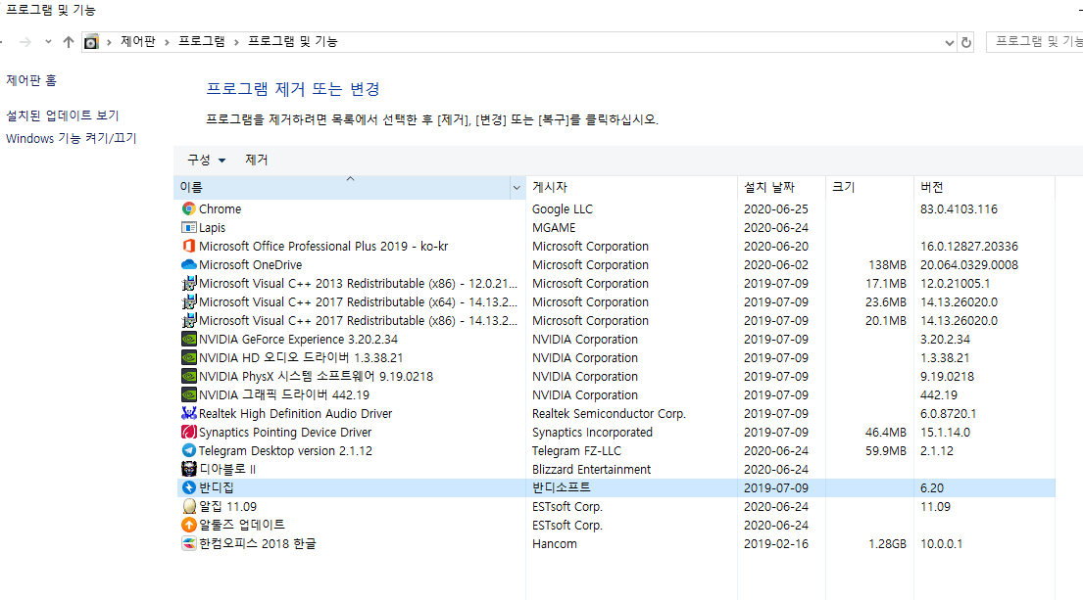Click 제어판 in the address breadcrumb
Viewport: 1083px width, 600px height.
pos(138,42)
